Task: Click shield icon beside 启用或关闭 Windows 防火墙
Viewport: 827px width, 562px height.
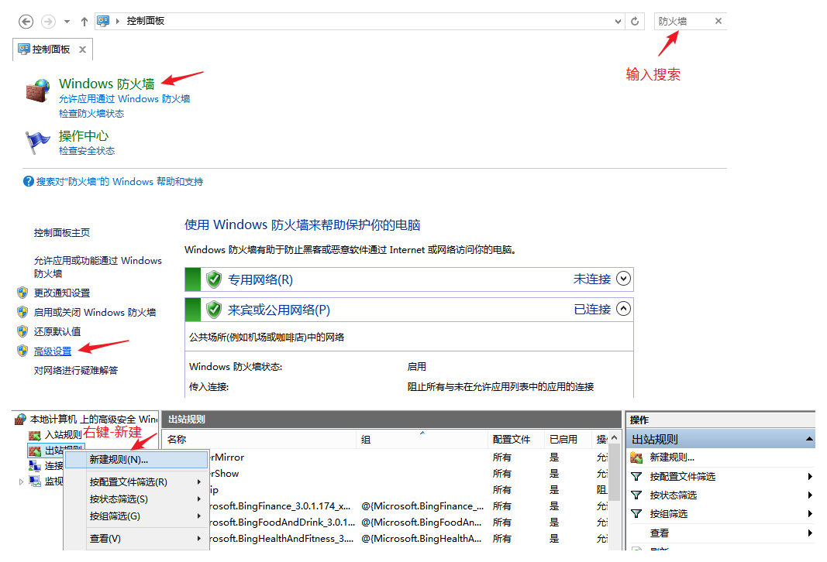Action: [22, 312]
